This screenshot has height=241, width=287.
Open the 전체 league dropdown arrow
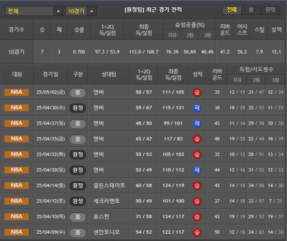click(x=58, y=11)
